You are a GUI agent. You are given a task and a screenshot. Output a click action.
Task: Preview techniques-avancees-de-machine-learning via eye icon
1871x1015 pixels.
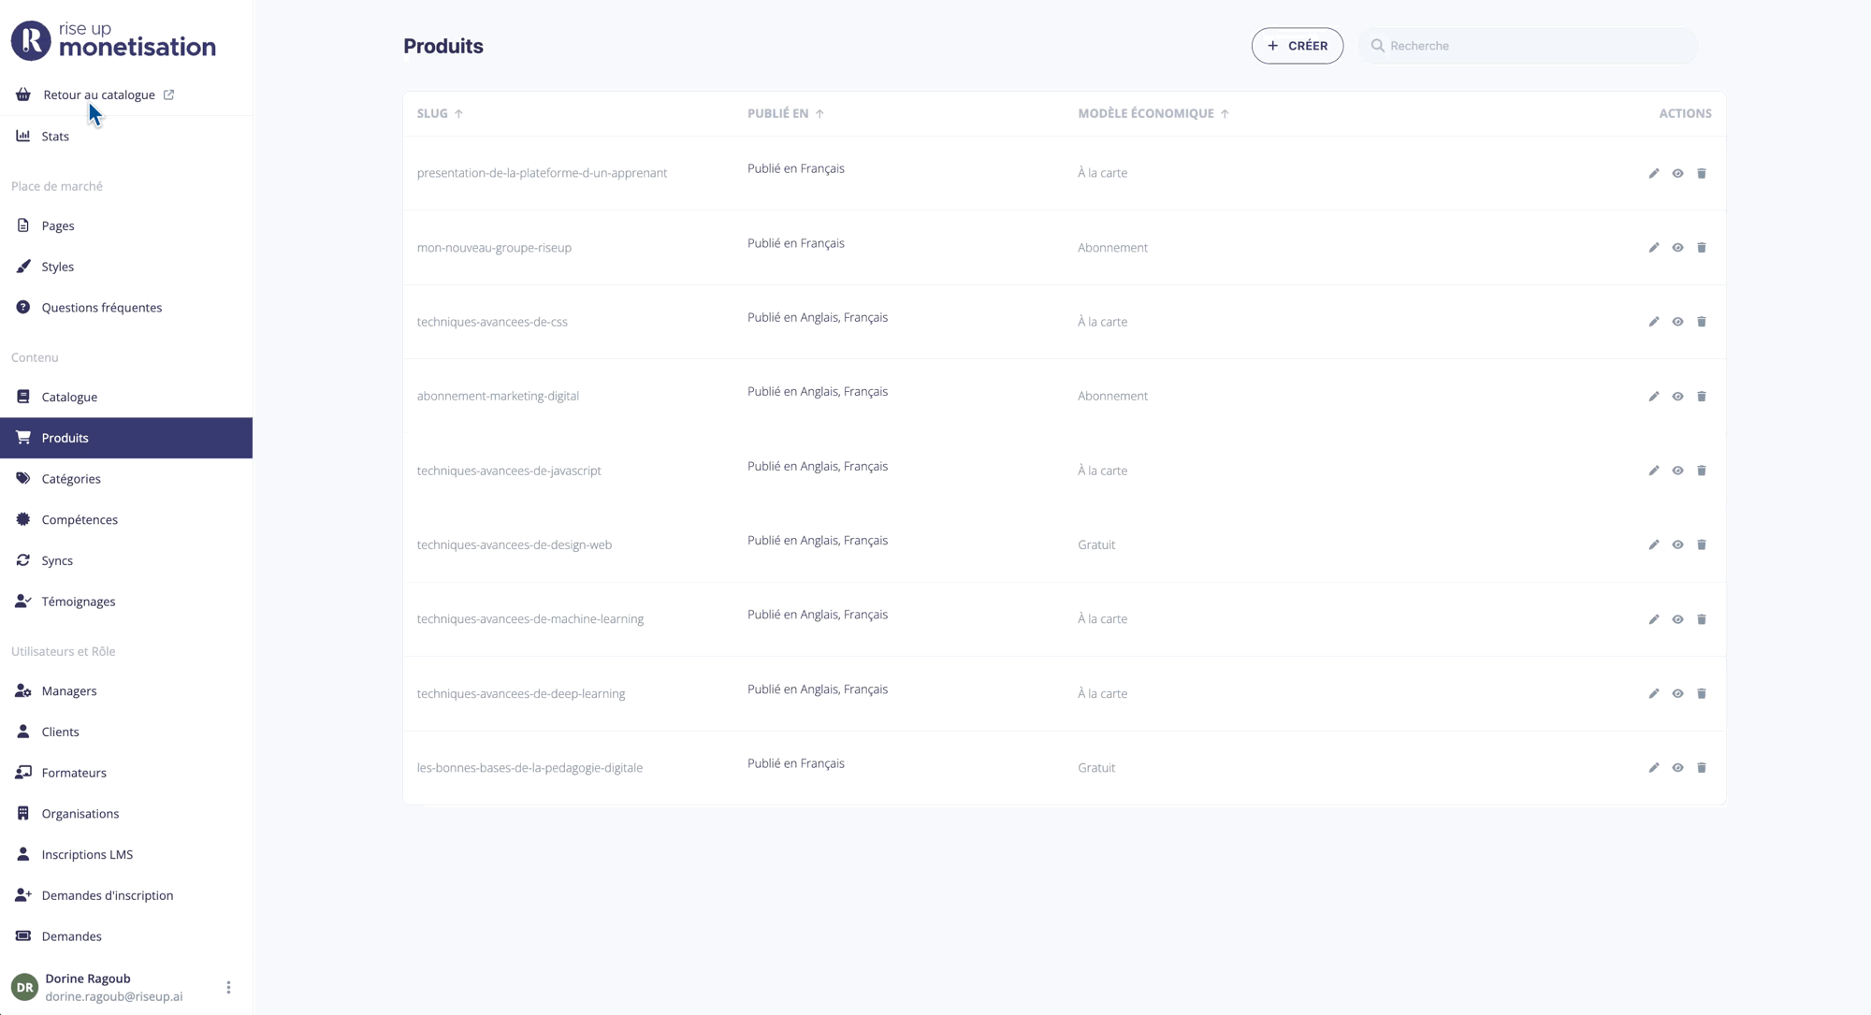(1677, 619)
